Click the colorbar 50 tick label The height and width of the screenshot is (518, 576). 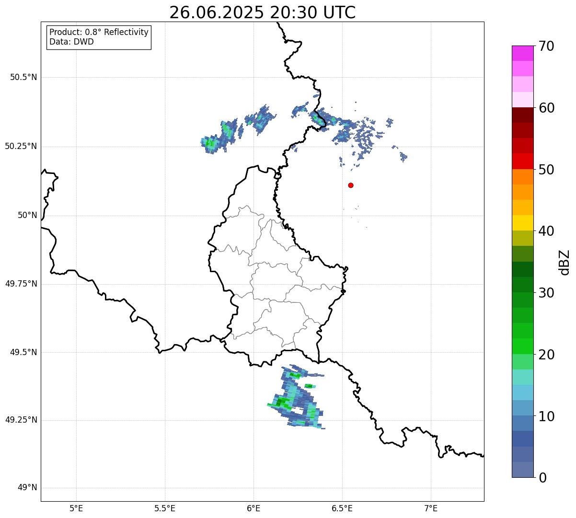click(546, 170)
